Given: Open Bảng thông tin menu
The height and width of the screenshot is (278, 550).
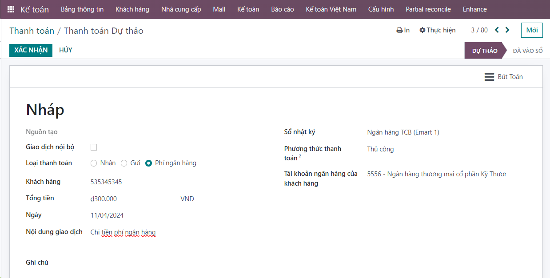Looking at the screenshot, I should (82, 9).
